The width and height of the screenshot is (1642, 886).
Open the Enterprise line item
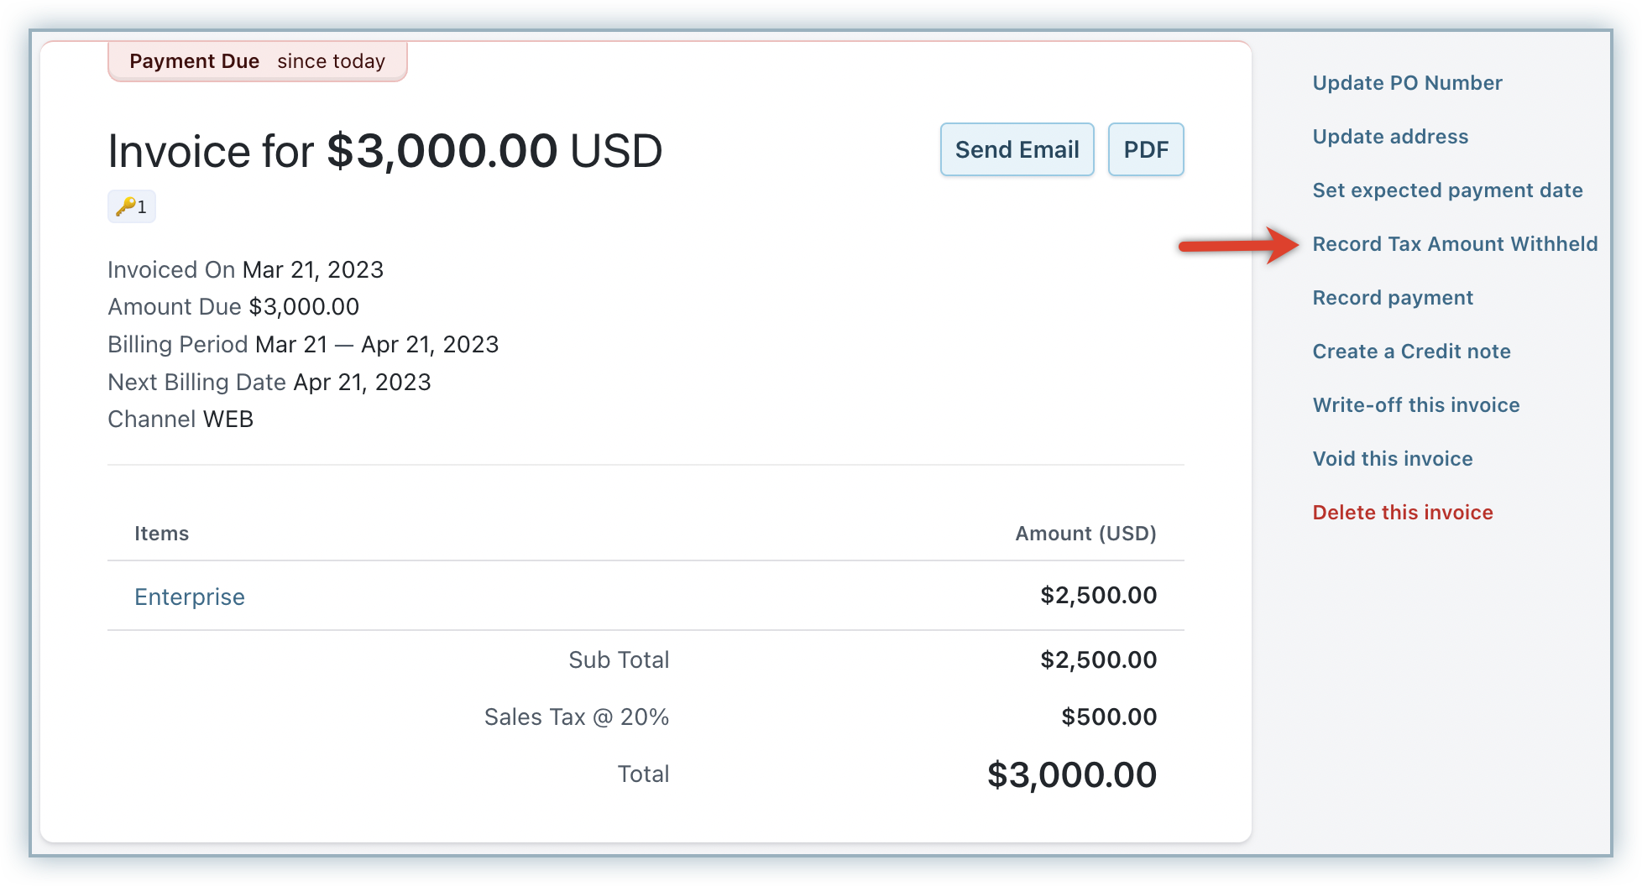[x=190, y=597]
